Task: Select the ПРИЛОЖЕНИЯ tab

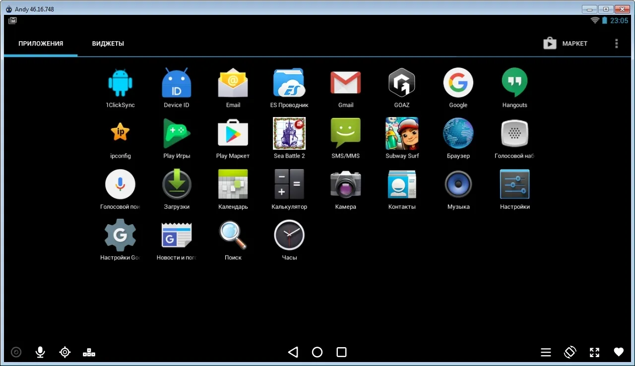Action: [x=41, y=44]
